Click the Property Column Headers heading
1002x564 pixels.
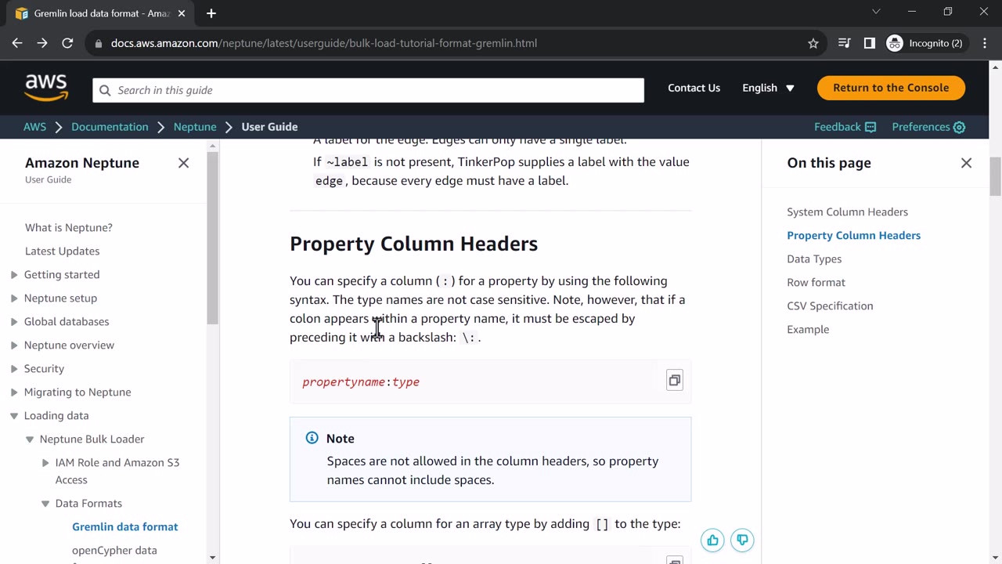413,244
